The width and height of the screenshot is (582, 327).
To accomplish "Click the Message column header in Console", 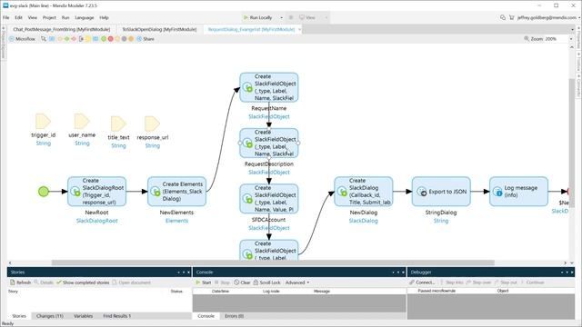I will point(321,292).
